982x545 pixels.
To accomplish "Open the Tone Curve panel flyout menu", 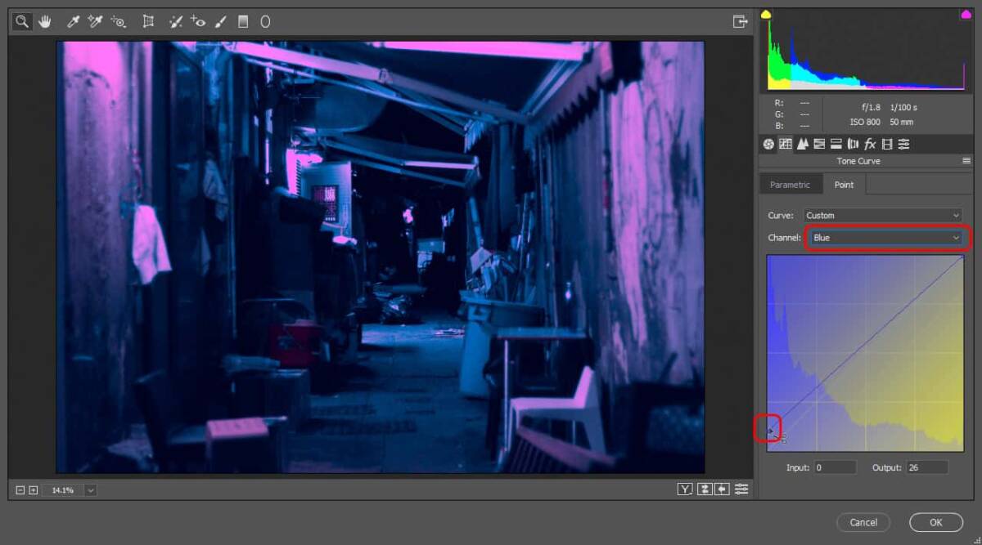I will point(966,160).
